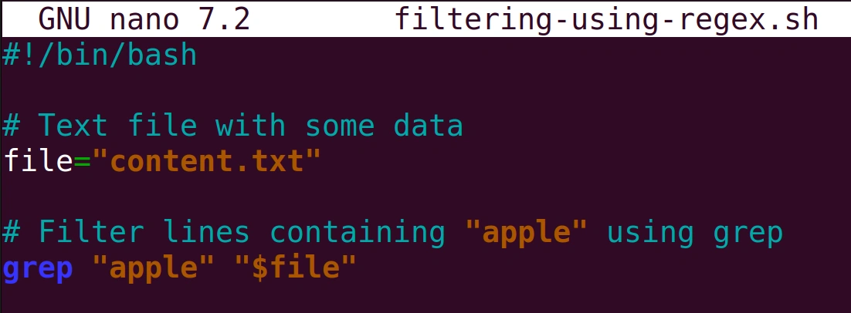Click the empty line below the shebang
The width and height of the screenshot is (851, 313).
pyautogui.click(x=425, y=90)
